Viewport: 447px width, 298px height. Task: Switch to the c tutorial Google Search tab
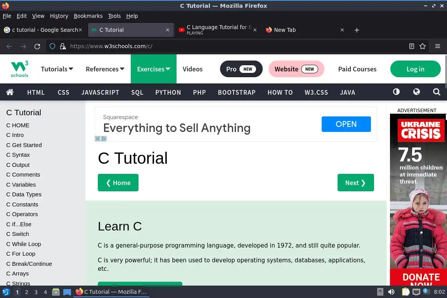click(43, 30)
